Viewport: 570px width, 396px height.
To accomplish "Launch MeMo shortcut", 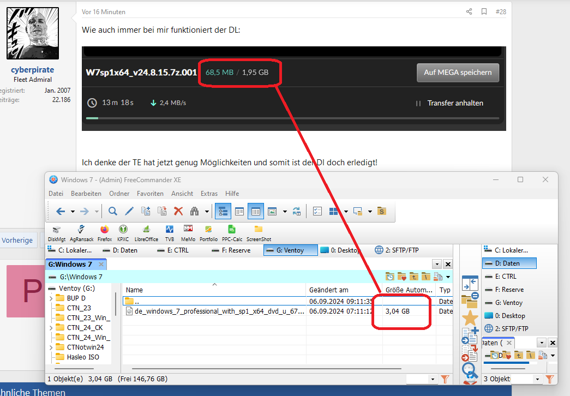I will 188,233.
